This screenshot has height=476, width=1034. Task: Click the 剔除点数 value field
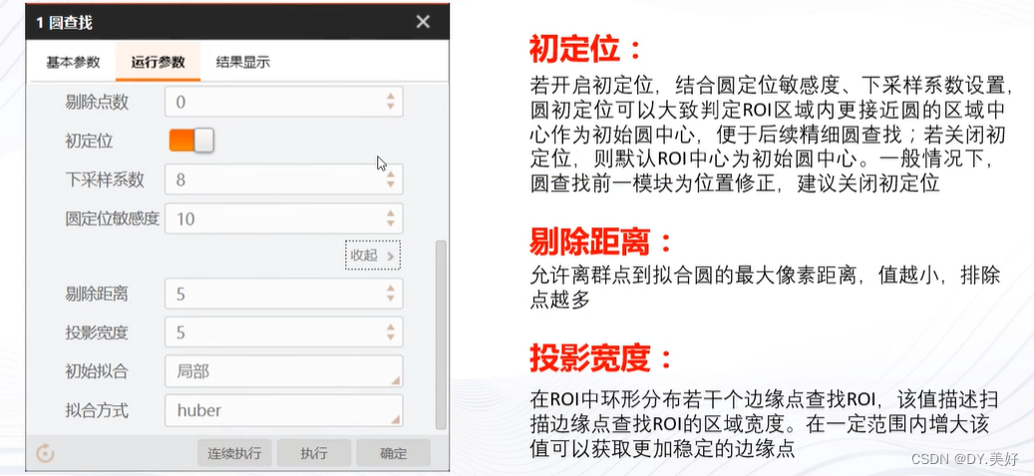283,102
